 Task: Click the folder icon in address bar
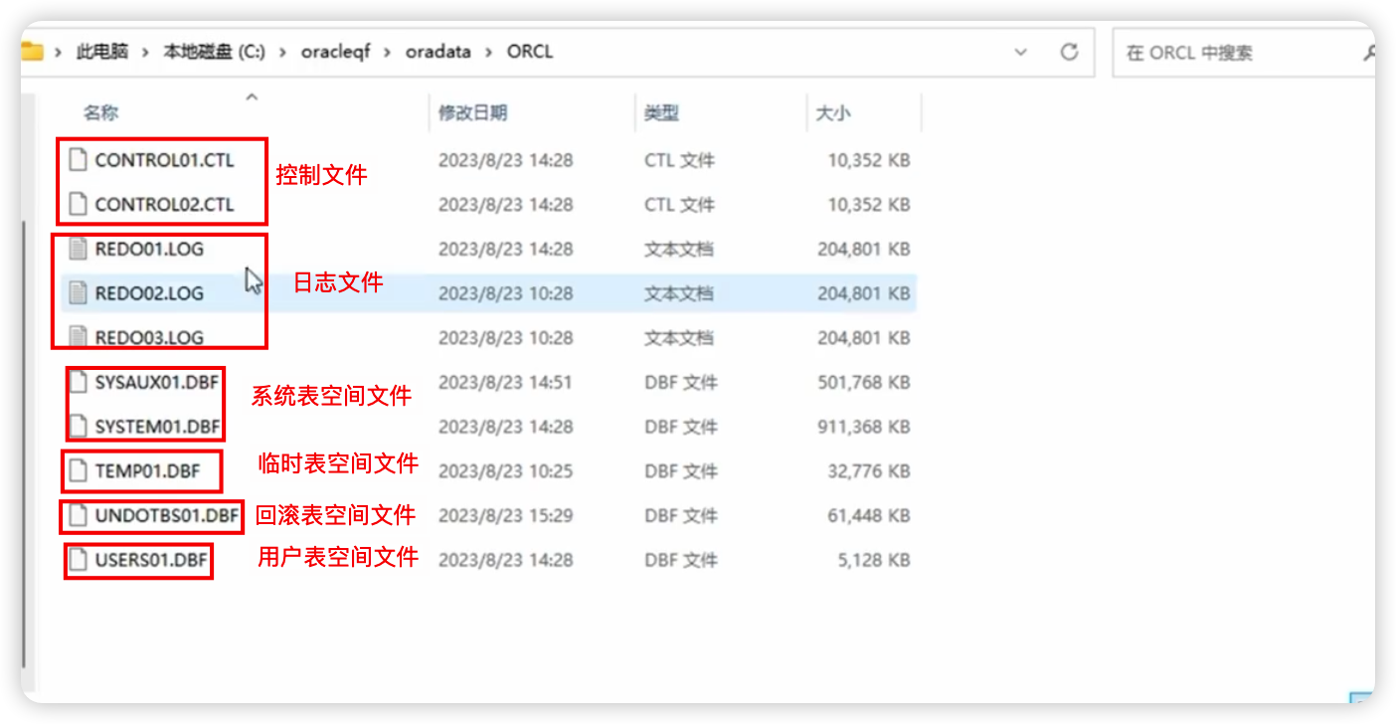tap(32, 52)
